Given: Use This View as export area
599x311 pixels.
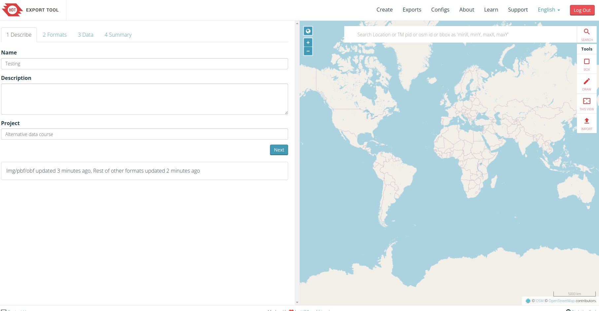Looking at the screenshot, I should [586, 103].
